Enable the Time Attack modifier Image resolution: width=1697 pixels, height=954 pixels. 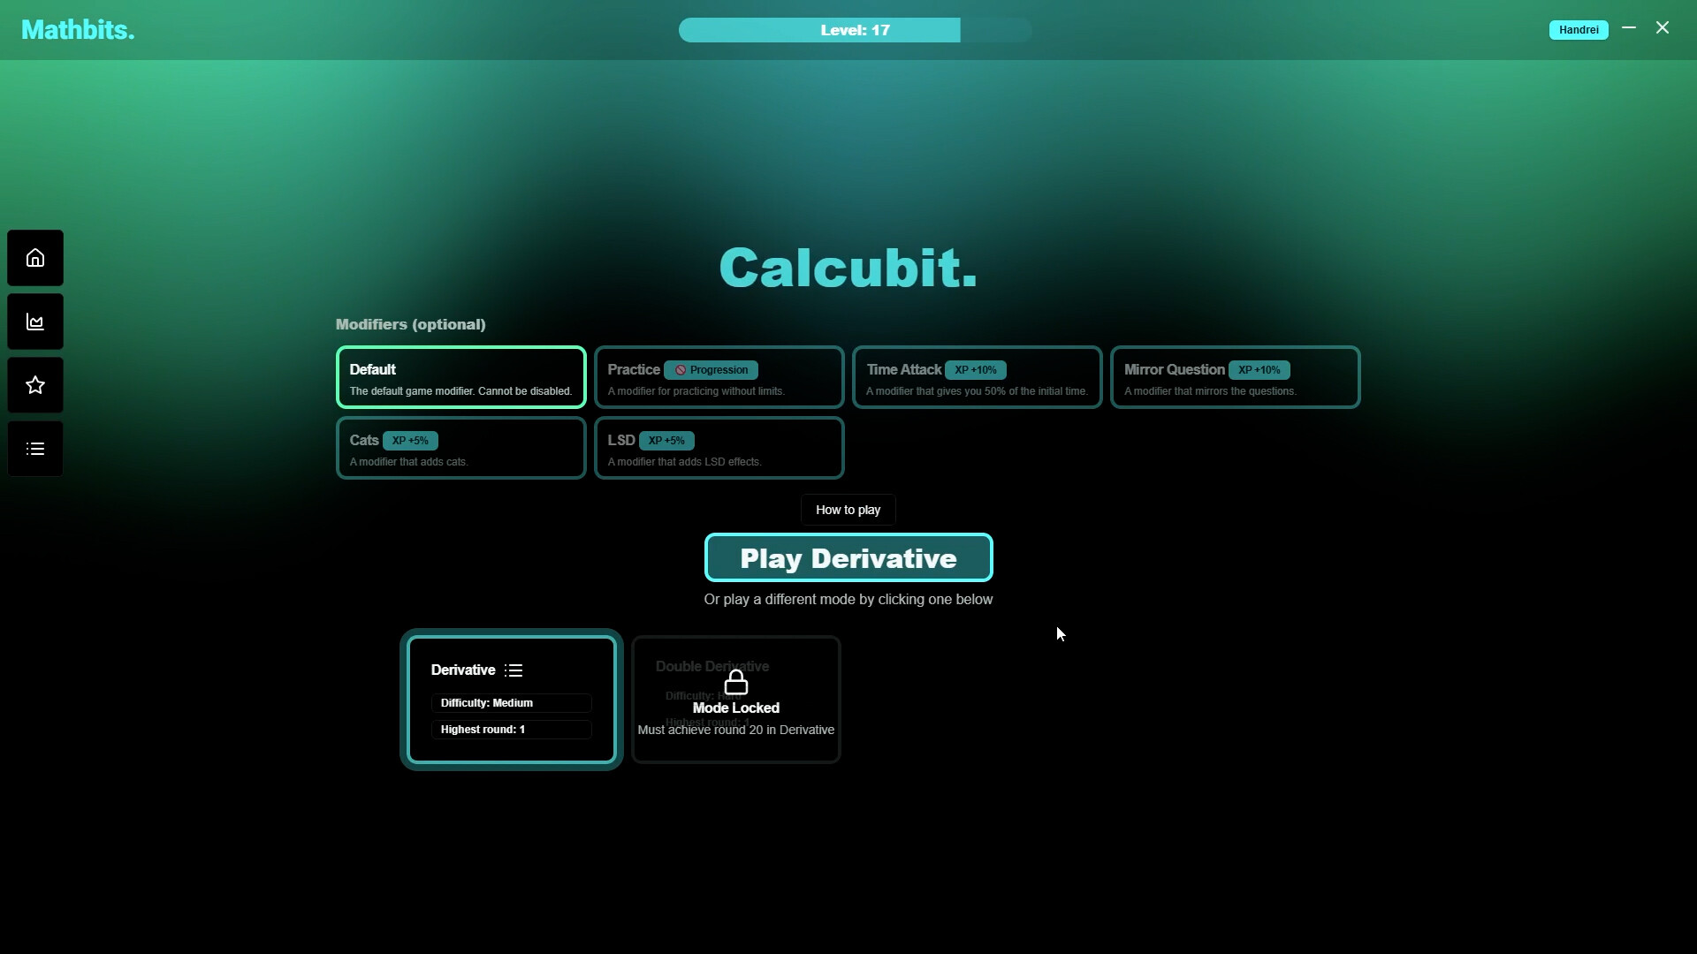click(x=977, y=377)
